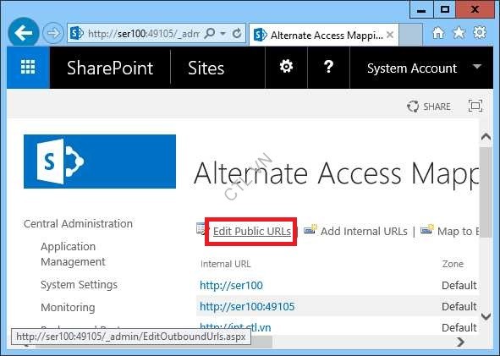The image size is (500, 356).
Task: Open the http://ser100:49105 internal URL link
Action: point(247,307)
